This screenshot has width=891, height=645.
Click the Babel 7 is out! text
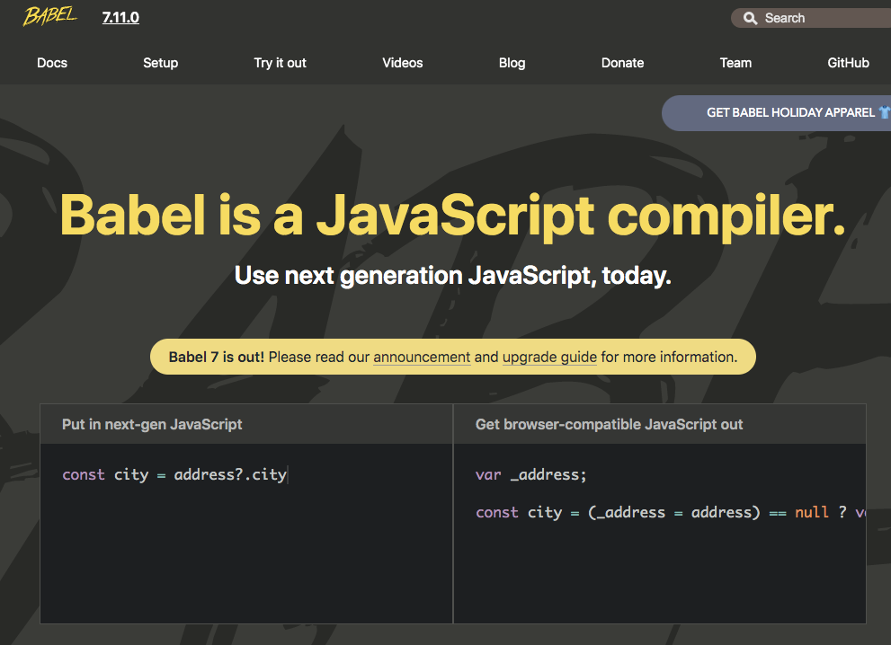(217, 358)
